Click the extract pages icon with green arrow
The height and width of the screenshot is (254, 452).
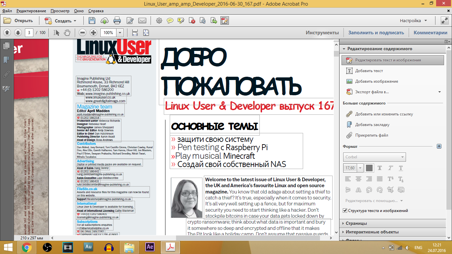click(x=214, y=21)
